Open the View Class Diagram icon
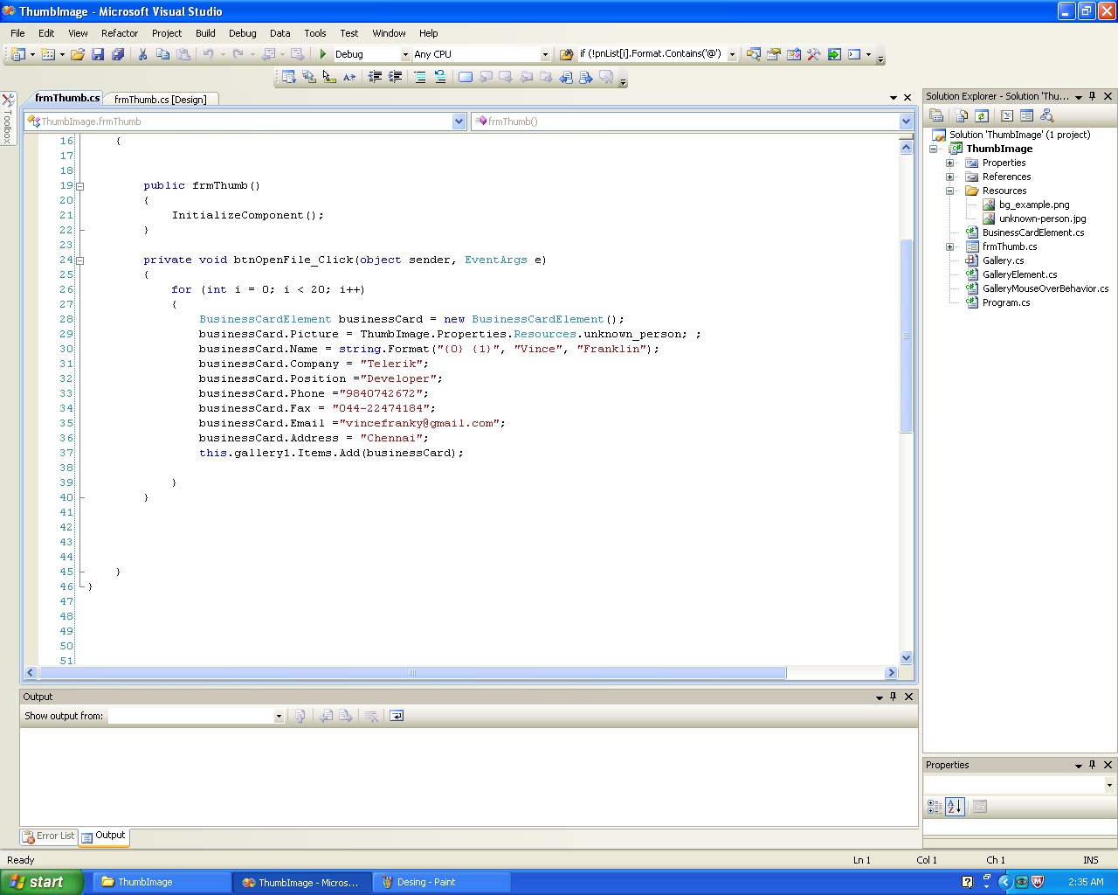Screen dimensions: 1118x895 (x=1046, y=115)
